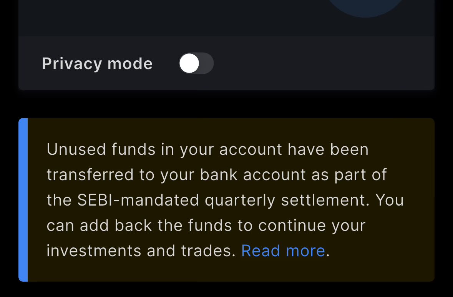Click the word 'You' in notice
Viewport: 453px width, 297px height.
point(389,200)
